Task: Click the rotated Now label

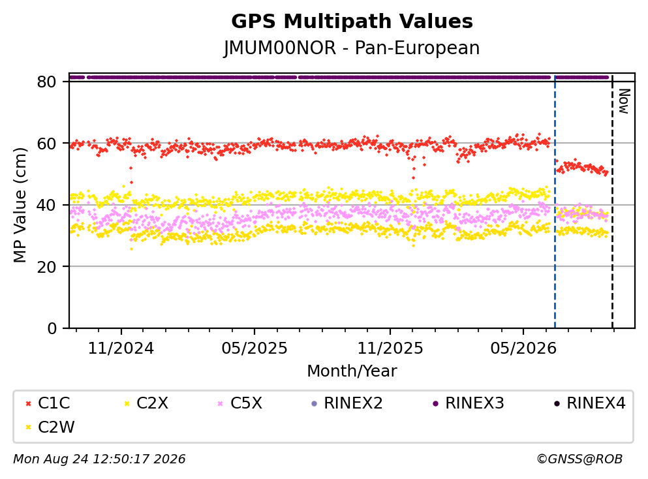Action: point(624,101)
